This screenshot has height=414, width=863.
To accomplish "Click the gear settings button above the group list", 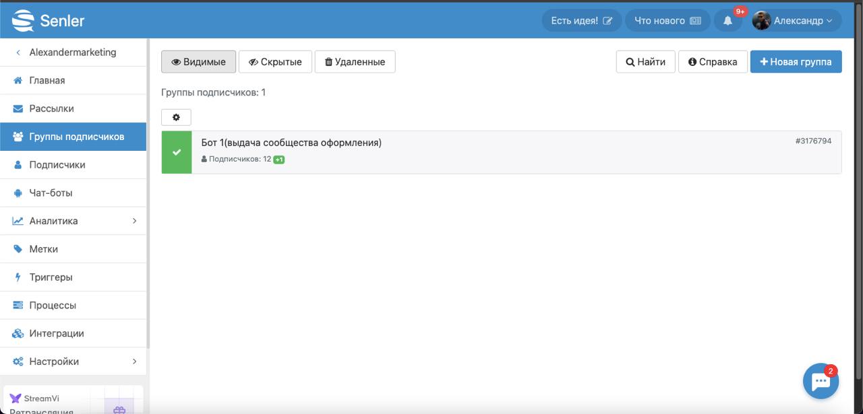I will tap(176, 117).
